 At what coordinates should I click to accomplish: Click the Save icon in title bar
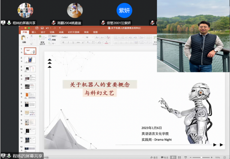[x=42, y=28]
